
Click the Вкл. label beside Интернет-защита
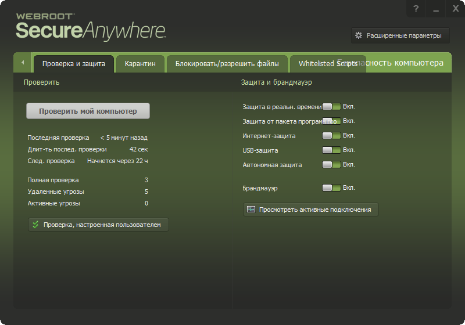tap(349, 136)
